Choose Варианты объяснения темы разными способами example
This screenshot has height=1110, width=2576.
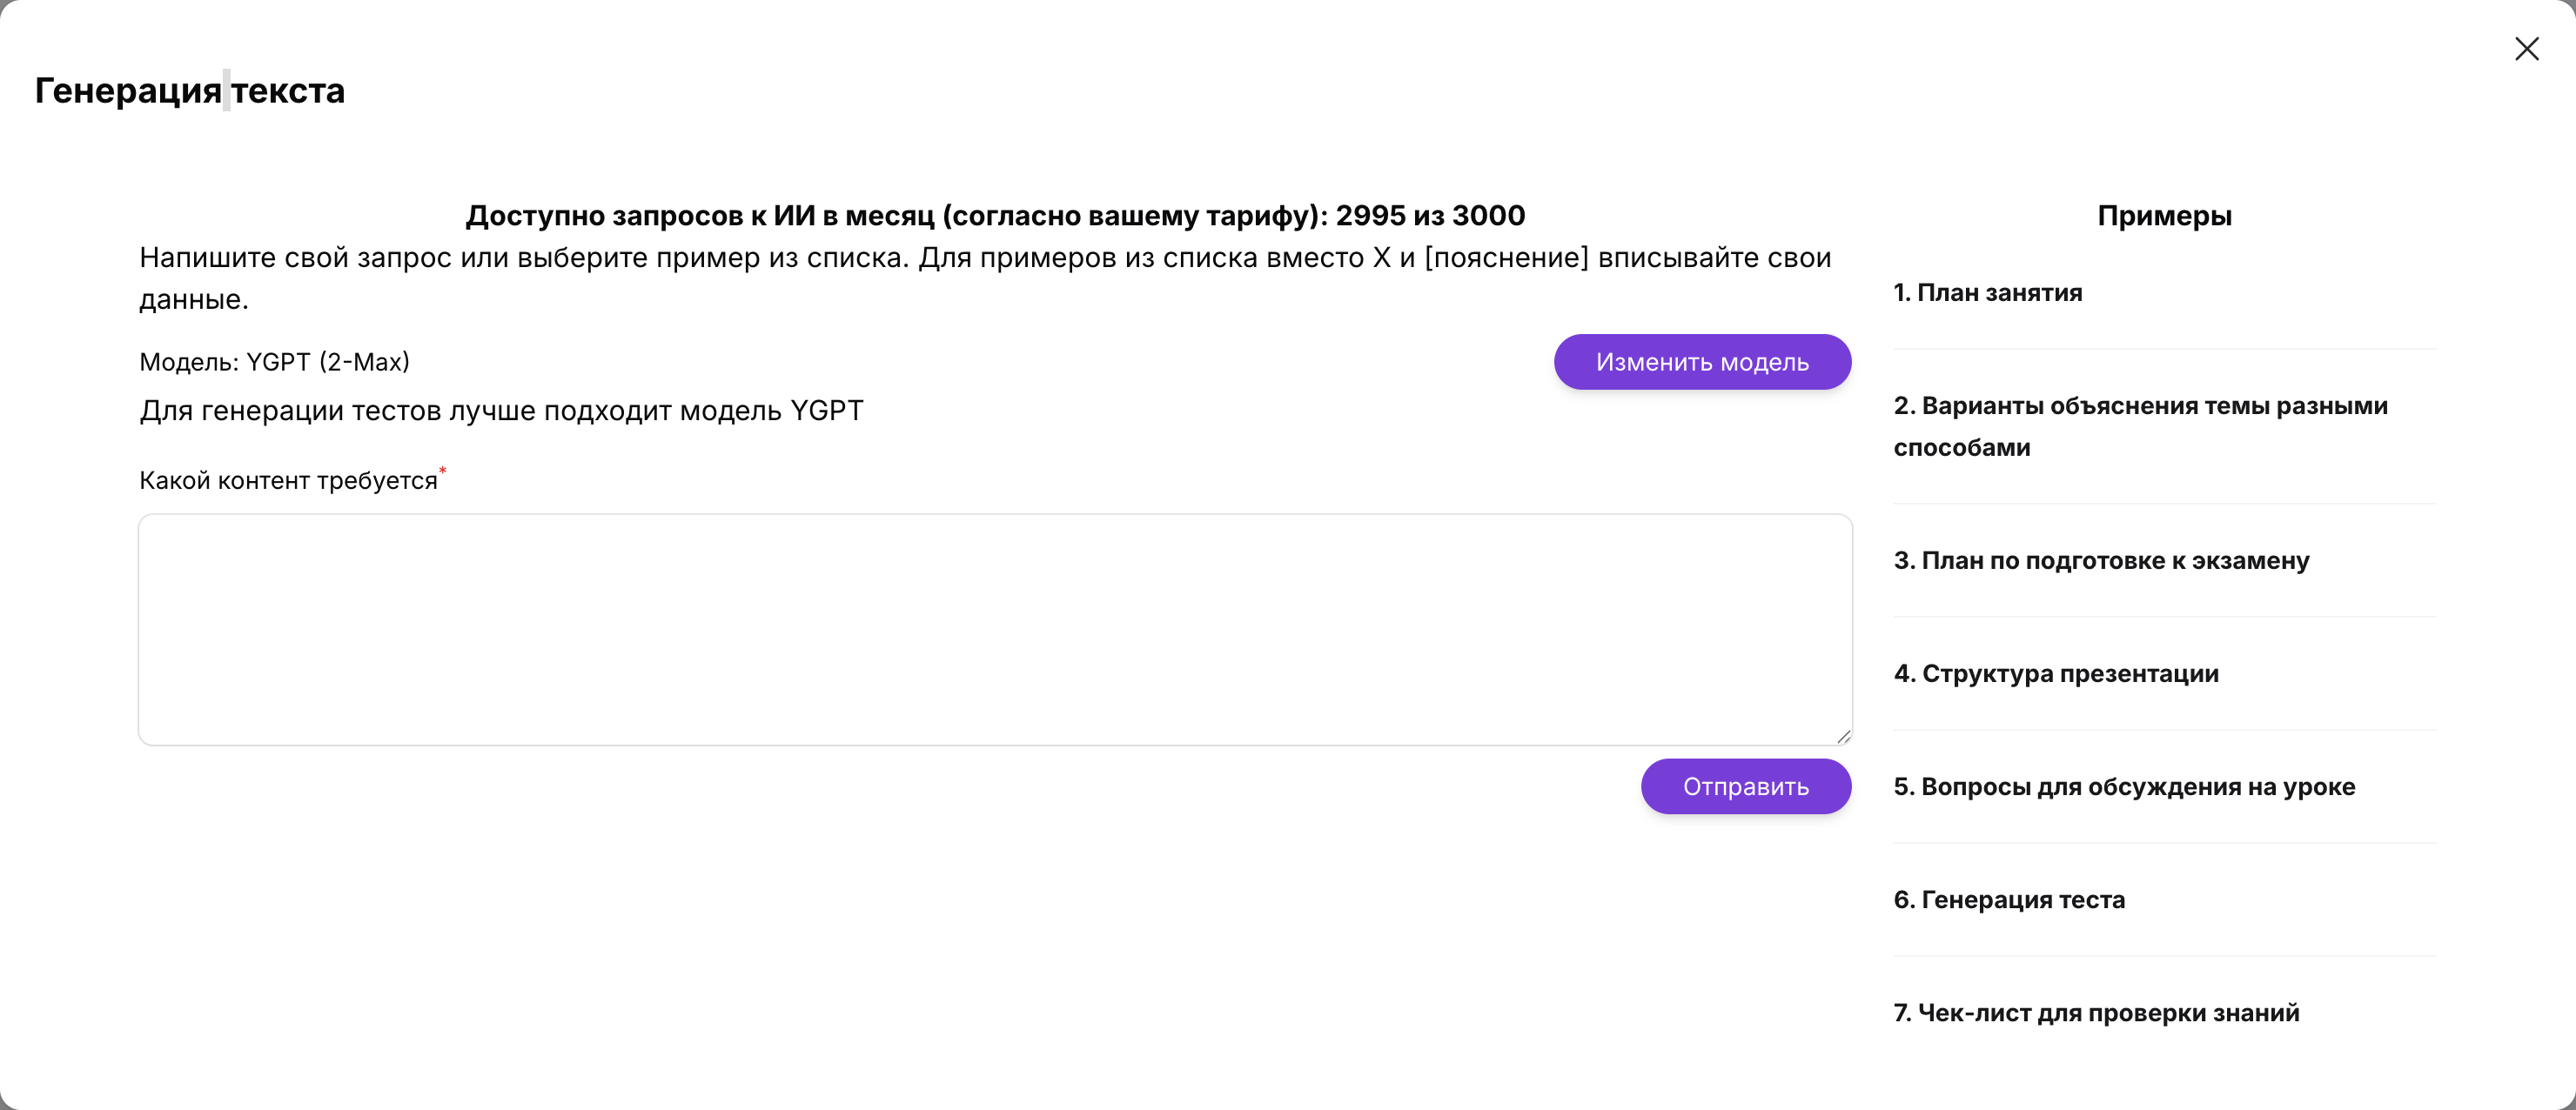pyautogui.click(x=2140, y=426)
